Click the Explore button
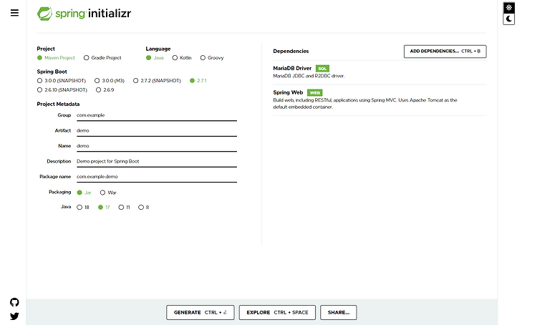 pyautogui.click(x=277, y=313)
